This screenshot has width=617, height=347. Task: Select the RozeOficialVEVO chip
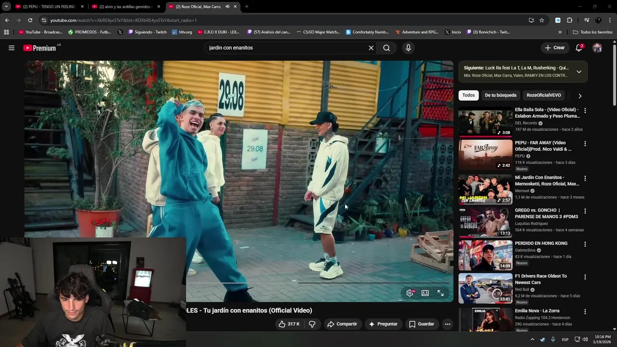544,95
